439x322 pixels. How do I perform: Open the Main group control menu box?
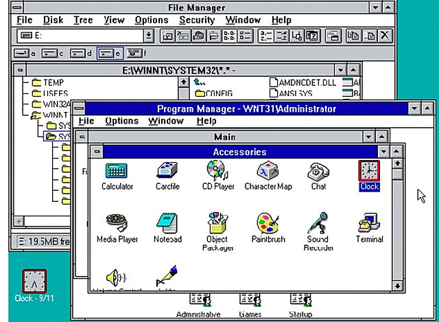coord(82,137)
